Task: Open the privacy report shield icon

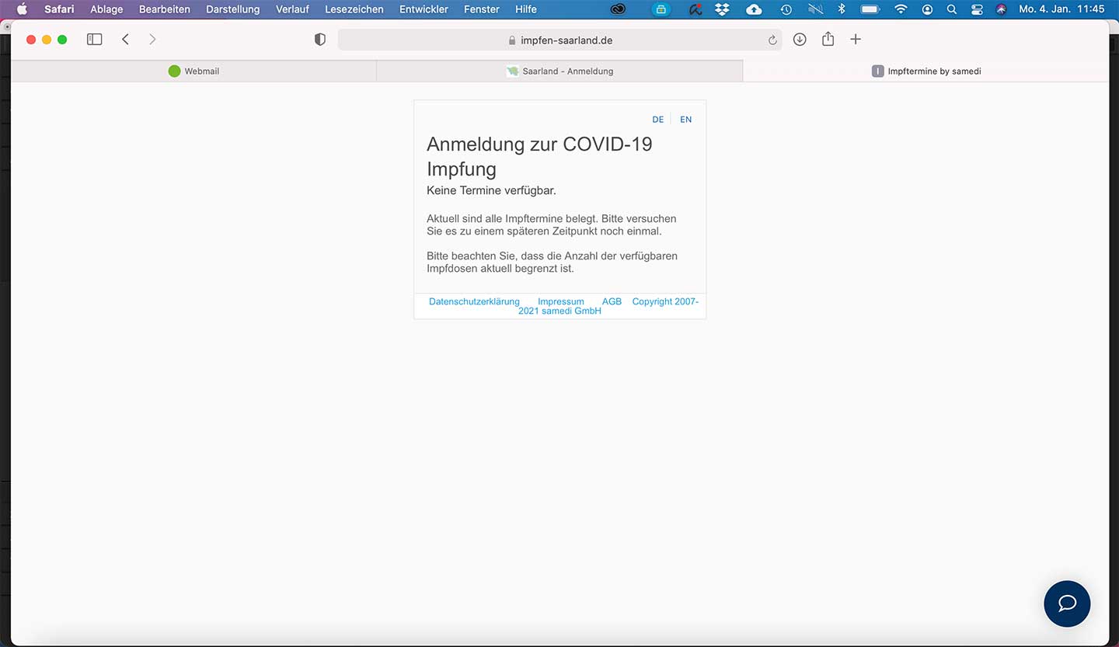Action: click(x=319, y=40)
